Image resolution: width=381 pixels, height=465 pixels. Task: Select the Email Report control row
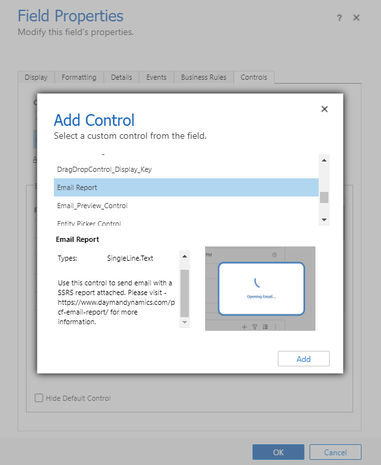point(186,187)
